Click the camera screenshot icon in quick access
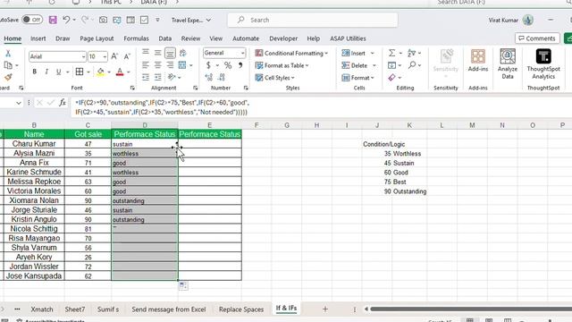572x322 pixels. 104,20
